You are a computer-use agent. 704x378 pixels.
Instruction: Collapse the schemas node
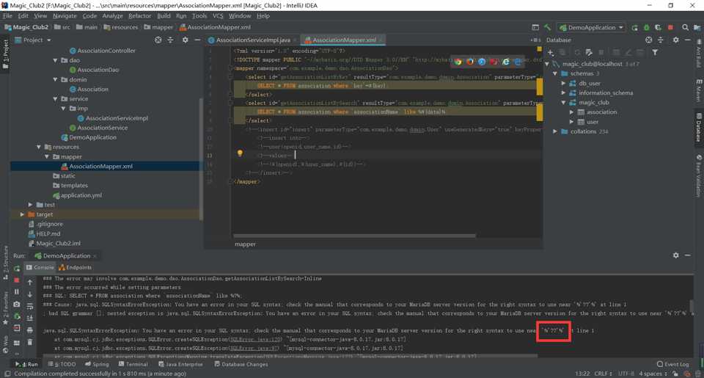click(x=555, y=73)
